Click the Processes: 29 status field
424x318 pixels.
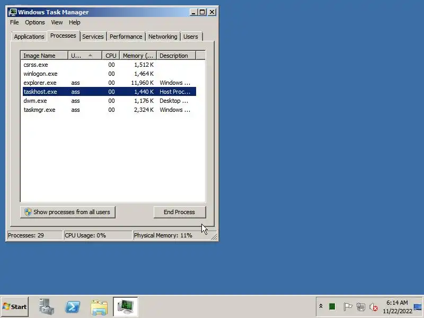35,235
